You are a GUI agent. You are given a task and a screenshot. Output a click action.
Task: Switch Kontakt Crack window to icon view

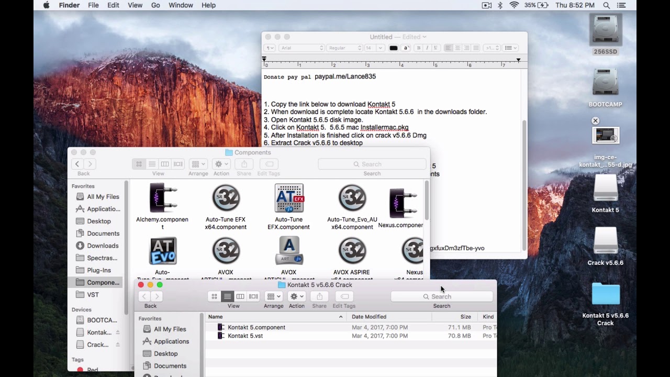(x=214, y=296)
